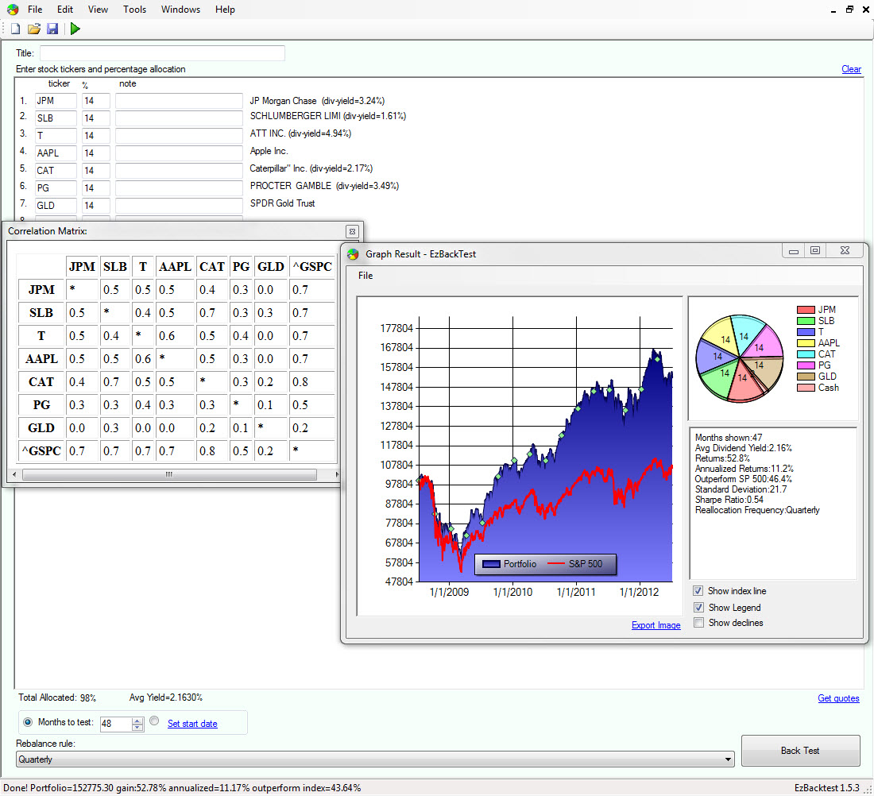The width and height of the screenshot is (874, 796).
Task: Click the Title input field
Action: (162, 53)
